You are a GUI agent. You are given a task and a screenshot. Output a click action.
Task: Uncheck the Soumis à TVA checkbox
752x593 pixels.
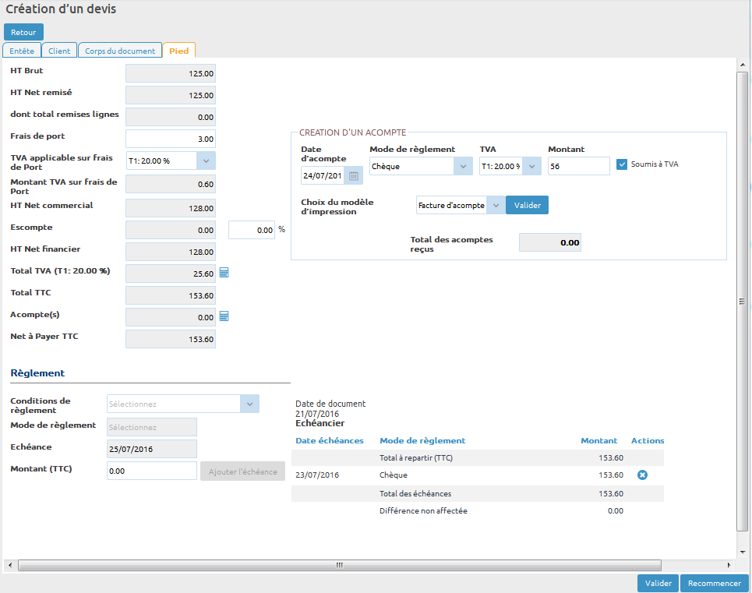[622, 164]
